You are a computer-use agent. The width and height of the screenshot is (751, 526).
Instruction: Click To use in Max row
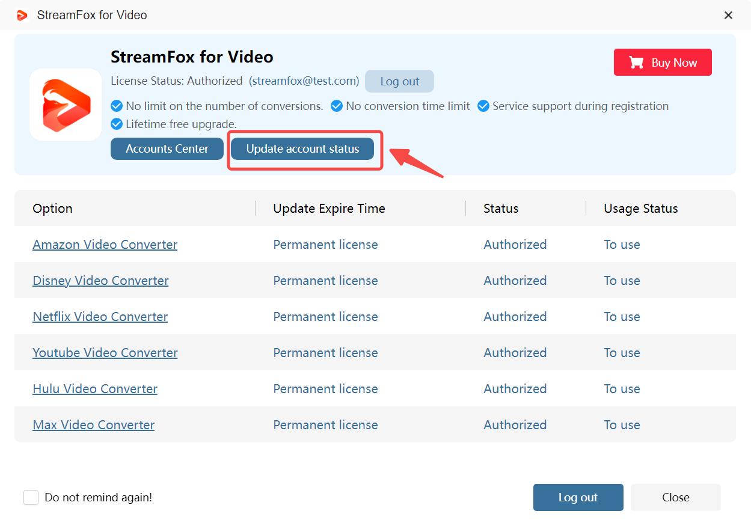622,425
